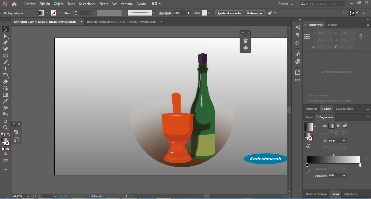Select the Curvature tool
This screenshot has height=199, width=371.
pyautogui.click(x=5, y=49)
